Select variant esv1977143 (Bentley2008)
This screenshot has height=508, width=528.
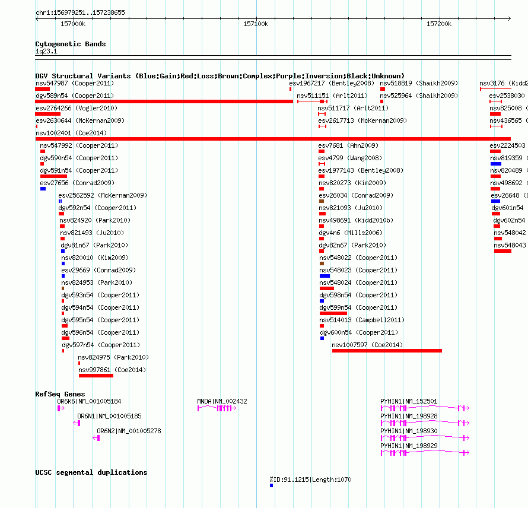click(361, 170)
